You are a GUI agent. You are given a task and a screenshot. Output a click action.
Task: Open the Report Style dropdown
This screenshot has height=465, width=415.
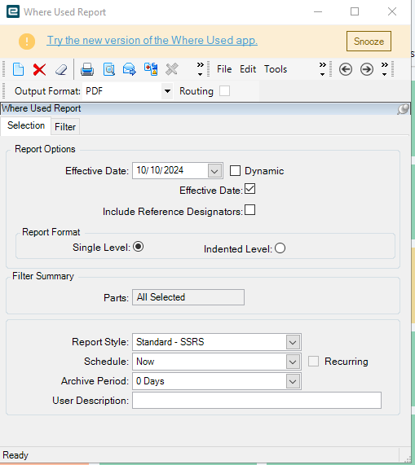[293, 342]
